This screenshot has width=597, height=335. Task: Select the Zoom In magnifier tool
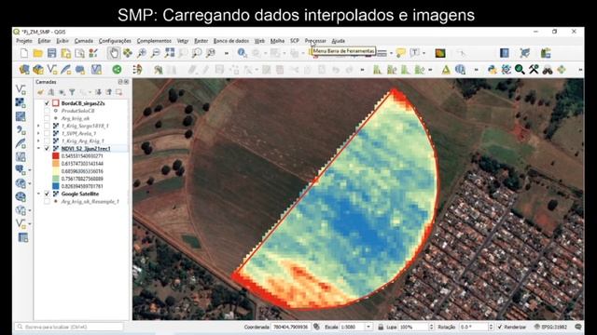tap(142, 53)
